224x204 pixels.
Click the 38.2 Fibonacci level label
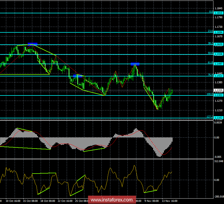210,43
